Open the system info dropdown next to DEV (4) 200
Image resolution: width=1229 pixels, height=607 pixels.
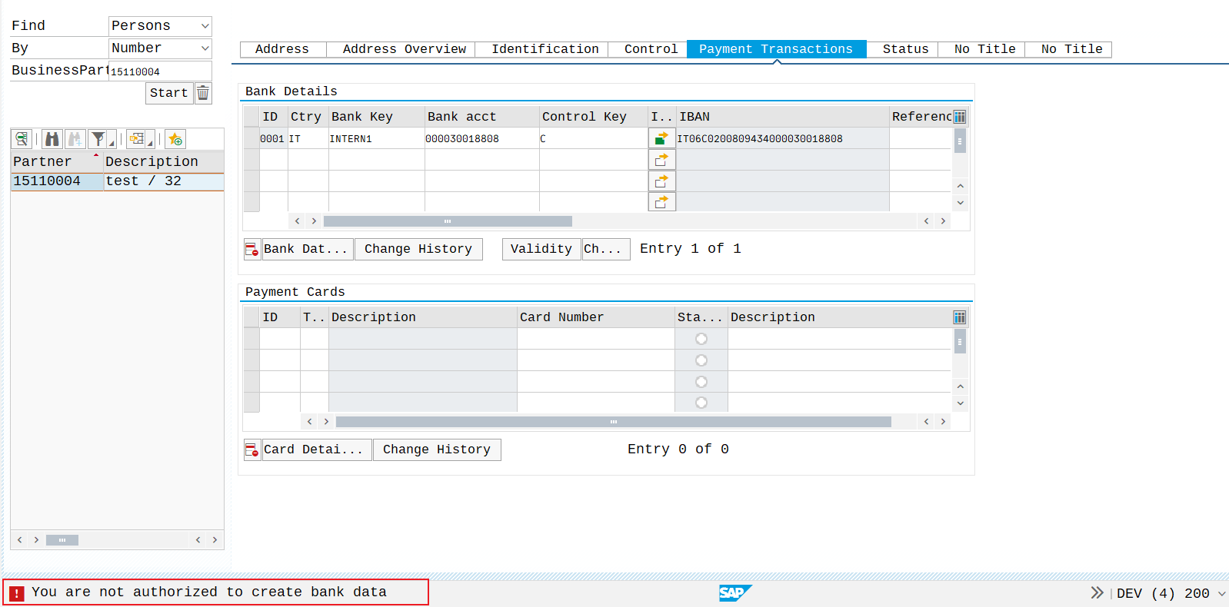[1221, 593]
